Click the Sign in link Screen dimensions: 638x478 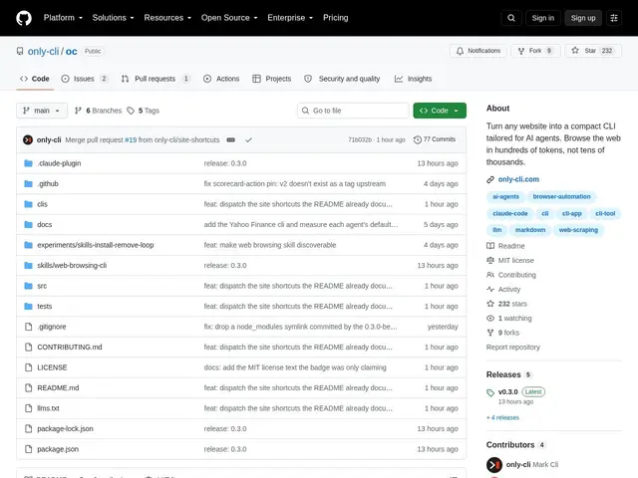(542, 18)
